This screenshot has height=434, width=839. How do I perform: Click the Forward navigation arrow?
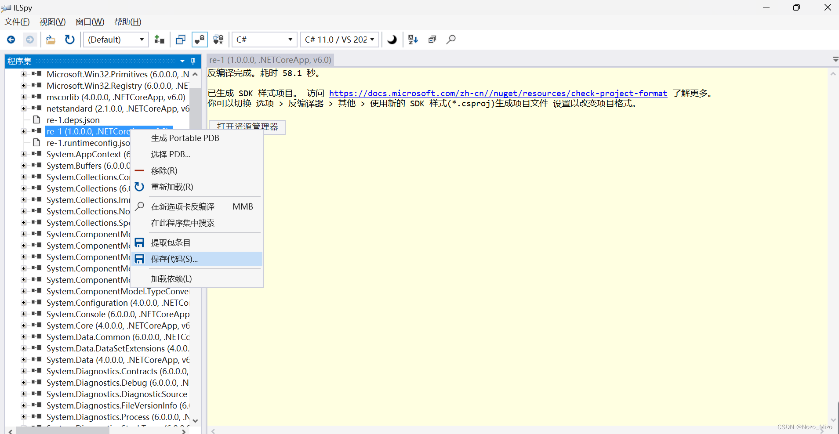point(29,40)
